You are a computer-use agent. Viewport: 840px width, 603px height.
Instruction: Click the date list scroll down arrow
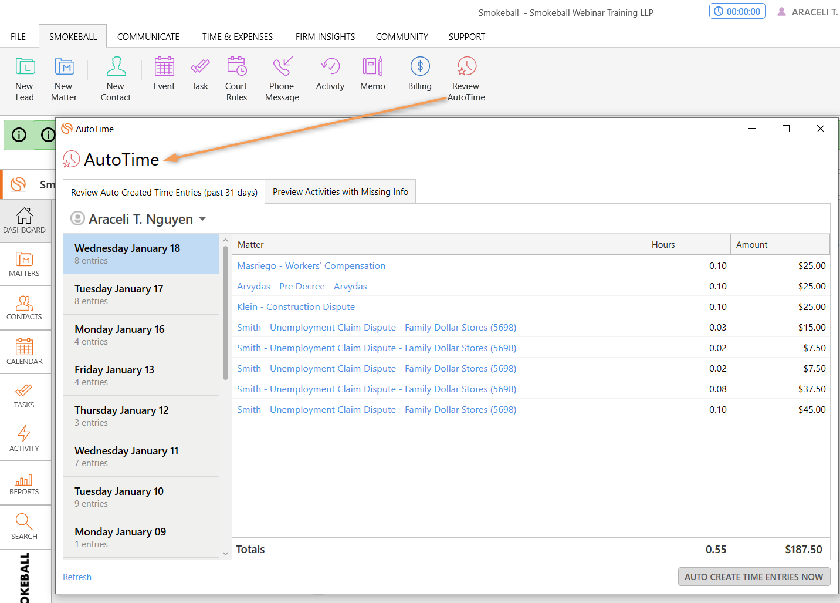tap(225, 553)
